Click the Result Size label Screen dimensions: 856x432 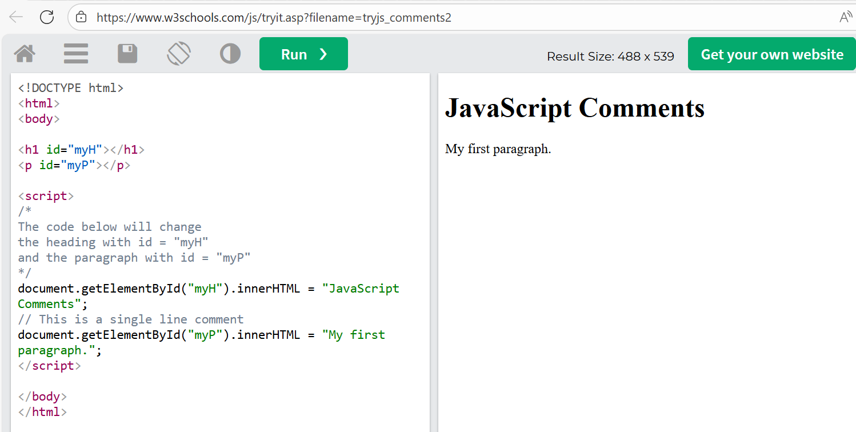tap(610, 57)
